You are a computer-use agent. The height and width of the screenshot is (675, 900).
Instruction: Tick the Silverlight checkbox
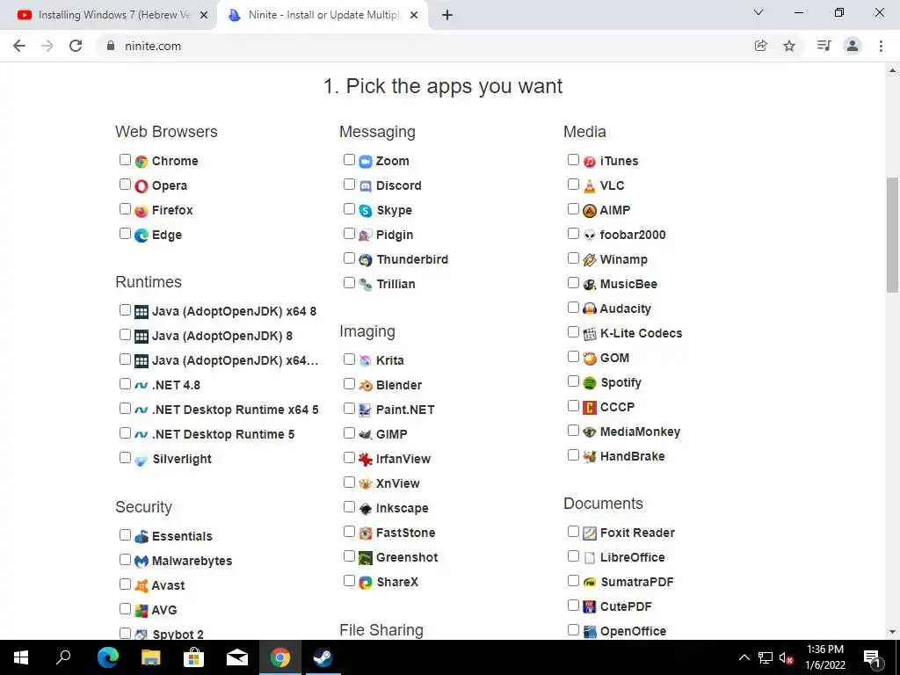[x=125, y=457]
